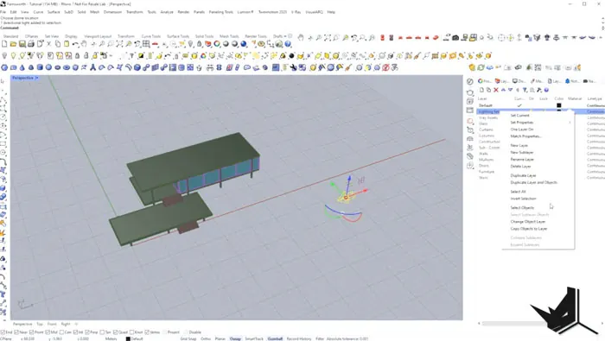Choose Select Objects in context menu
The height and width of the screenshot is (341, 605).
[x=522, y=208]
